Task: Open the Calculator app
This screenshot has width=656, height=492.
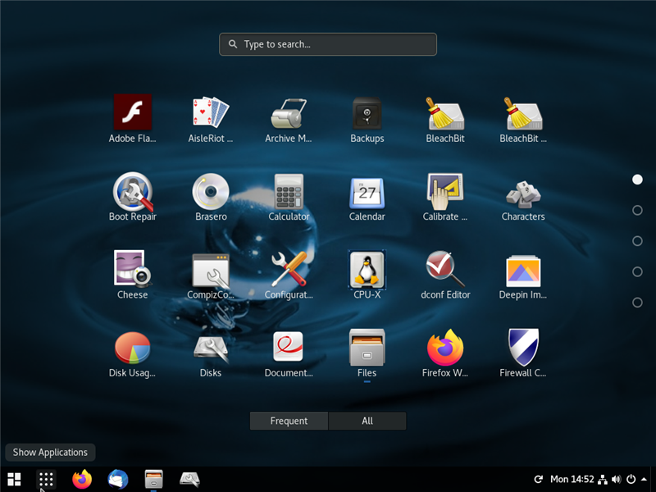Action: 289,197
